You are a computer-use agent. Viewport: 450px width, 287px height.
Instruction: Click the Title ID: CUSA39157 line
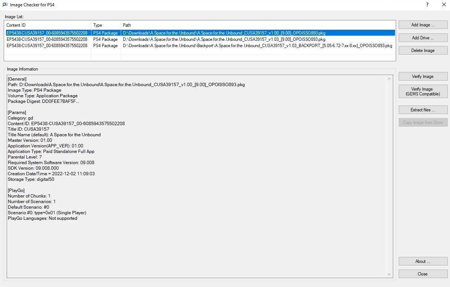[x=29, y=129]
